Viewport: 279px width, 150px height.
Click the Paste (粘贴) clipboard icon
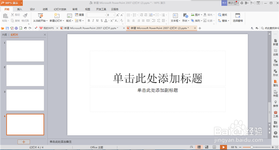point(5,16)
